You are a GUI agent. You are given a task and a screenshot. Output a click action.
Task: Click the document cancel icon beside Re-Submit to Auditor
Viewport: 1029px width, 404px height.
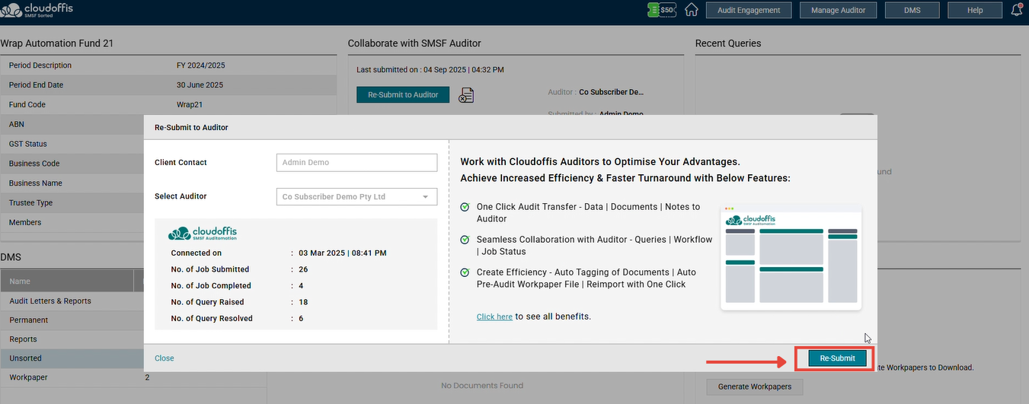point(466,95)
